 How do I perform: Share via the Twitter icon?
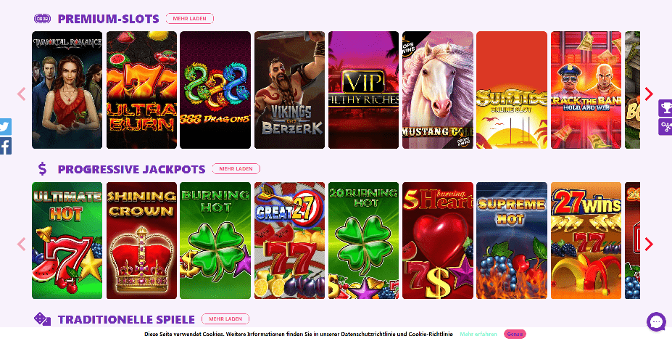click(x=6, y=126)
